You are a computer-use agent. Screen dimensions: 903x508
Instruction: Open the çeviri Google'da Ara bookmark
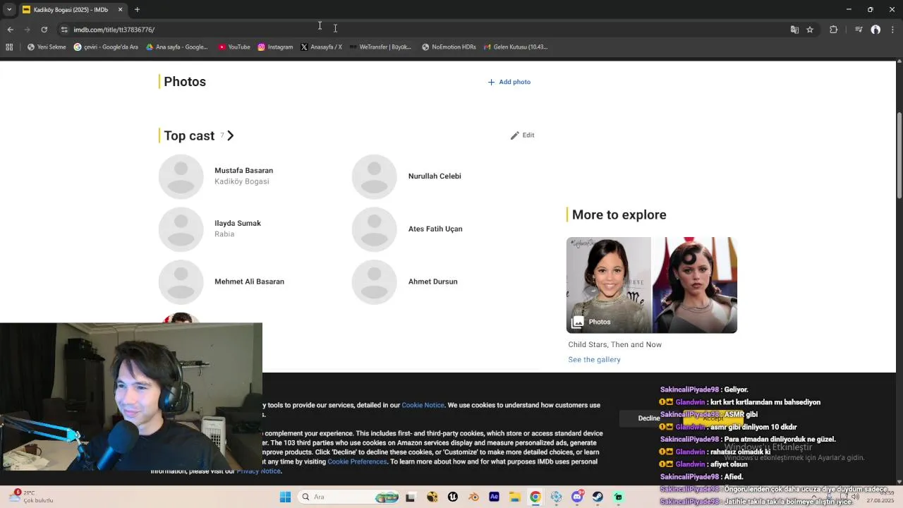(x=106, y=47)
